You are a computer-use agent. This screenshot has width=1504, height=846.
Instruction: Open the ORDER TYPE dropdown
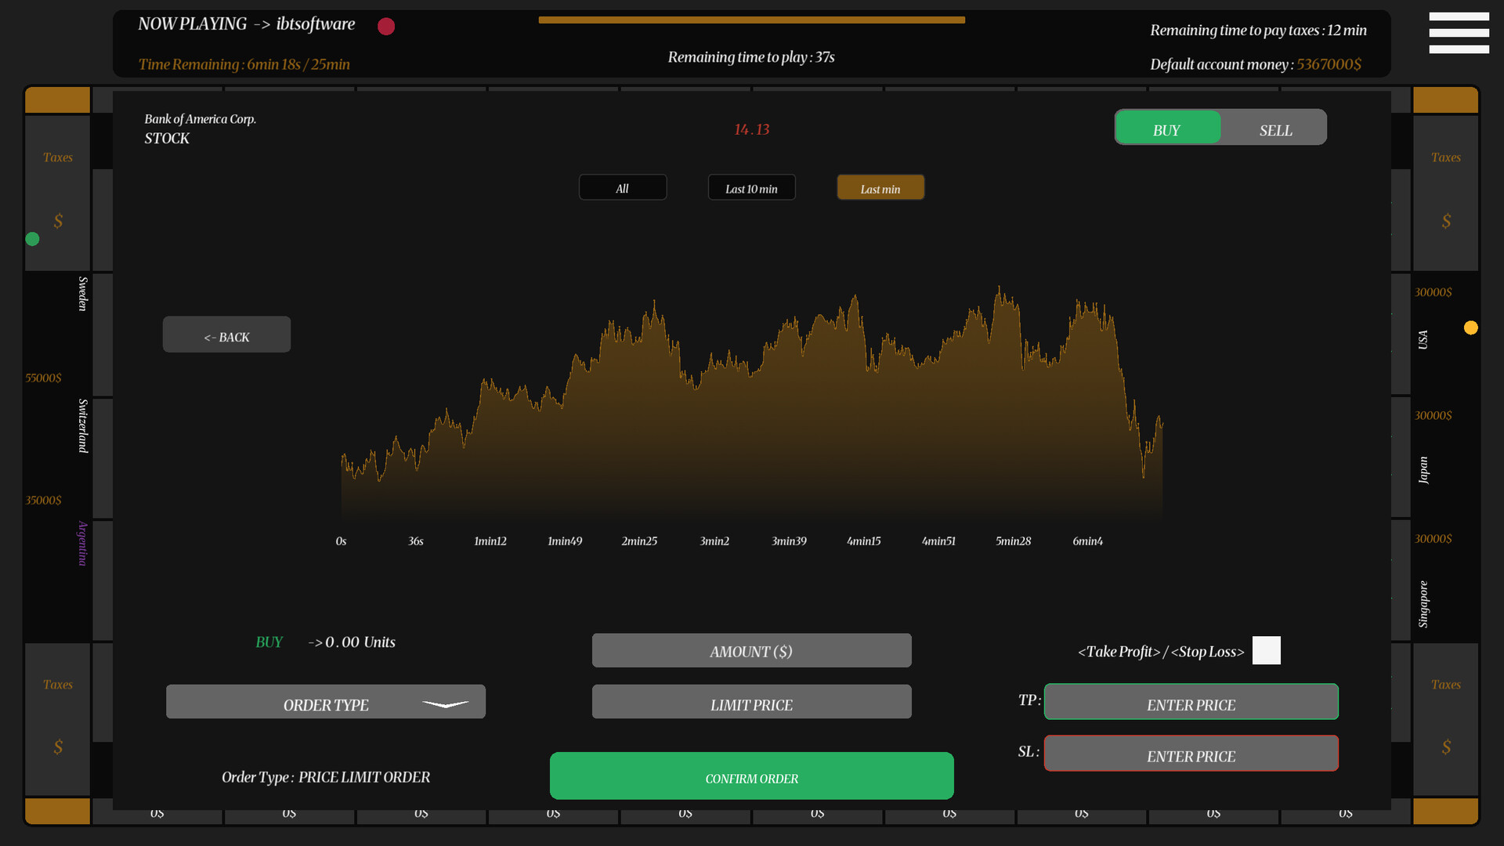[x=325, y=702]
